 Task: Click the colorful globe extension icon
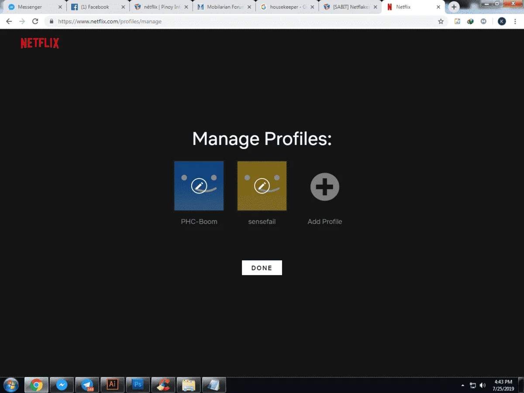click(x=470, y=21)
